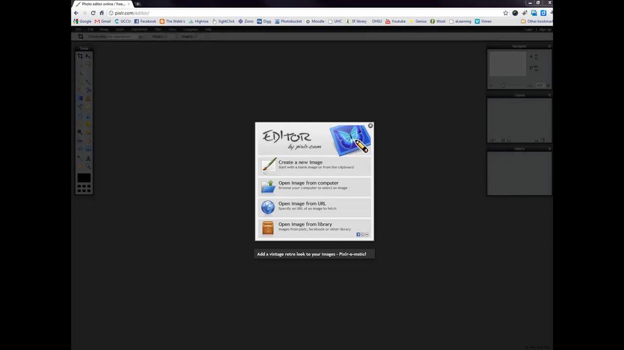Screen dimensions: 624x350
Task: Choose the Pinch tool
Action: point(88,149)
